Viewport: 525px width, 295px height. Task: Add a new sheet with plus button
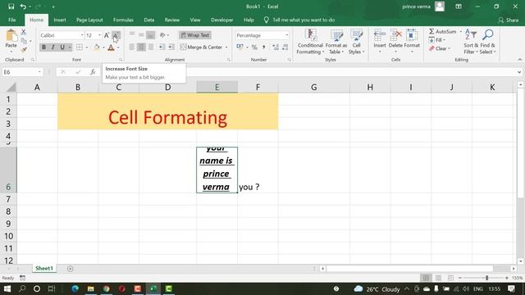(x=70, y=269)
